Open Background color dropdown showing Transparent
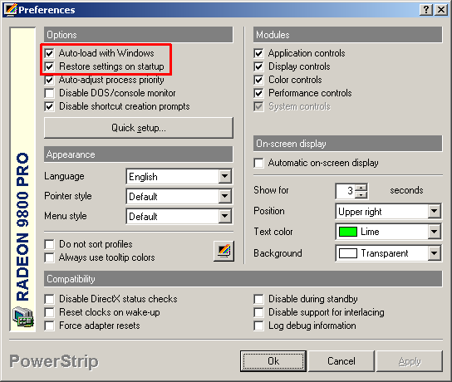452x382 pixels. (388, 253)
